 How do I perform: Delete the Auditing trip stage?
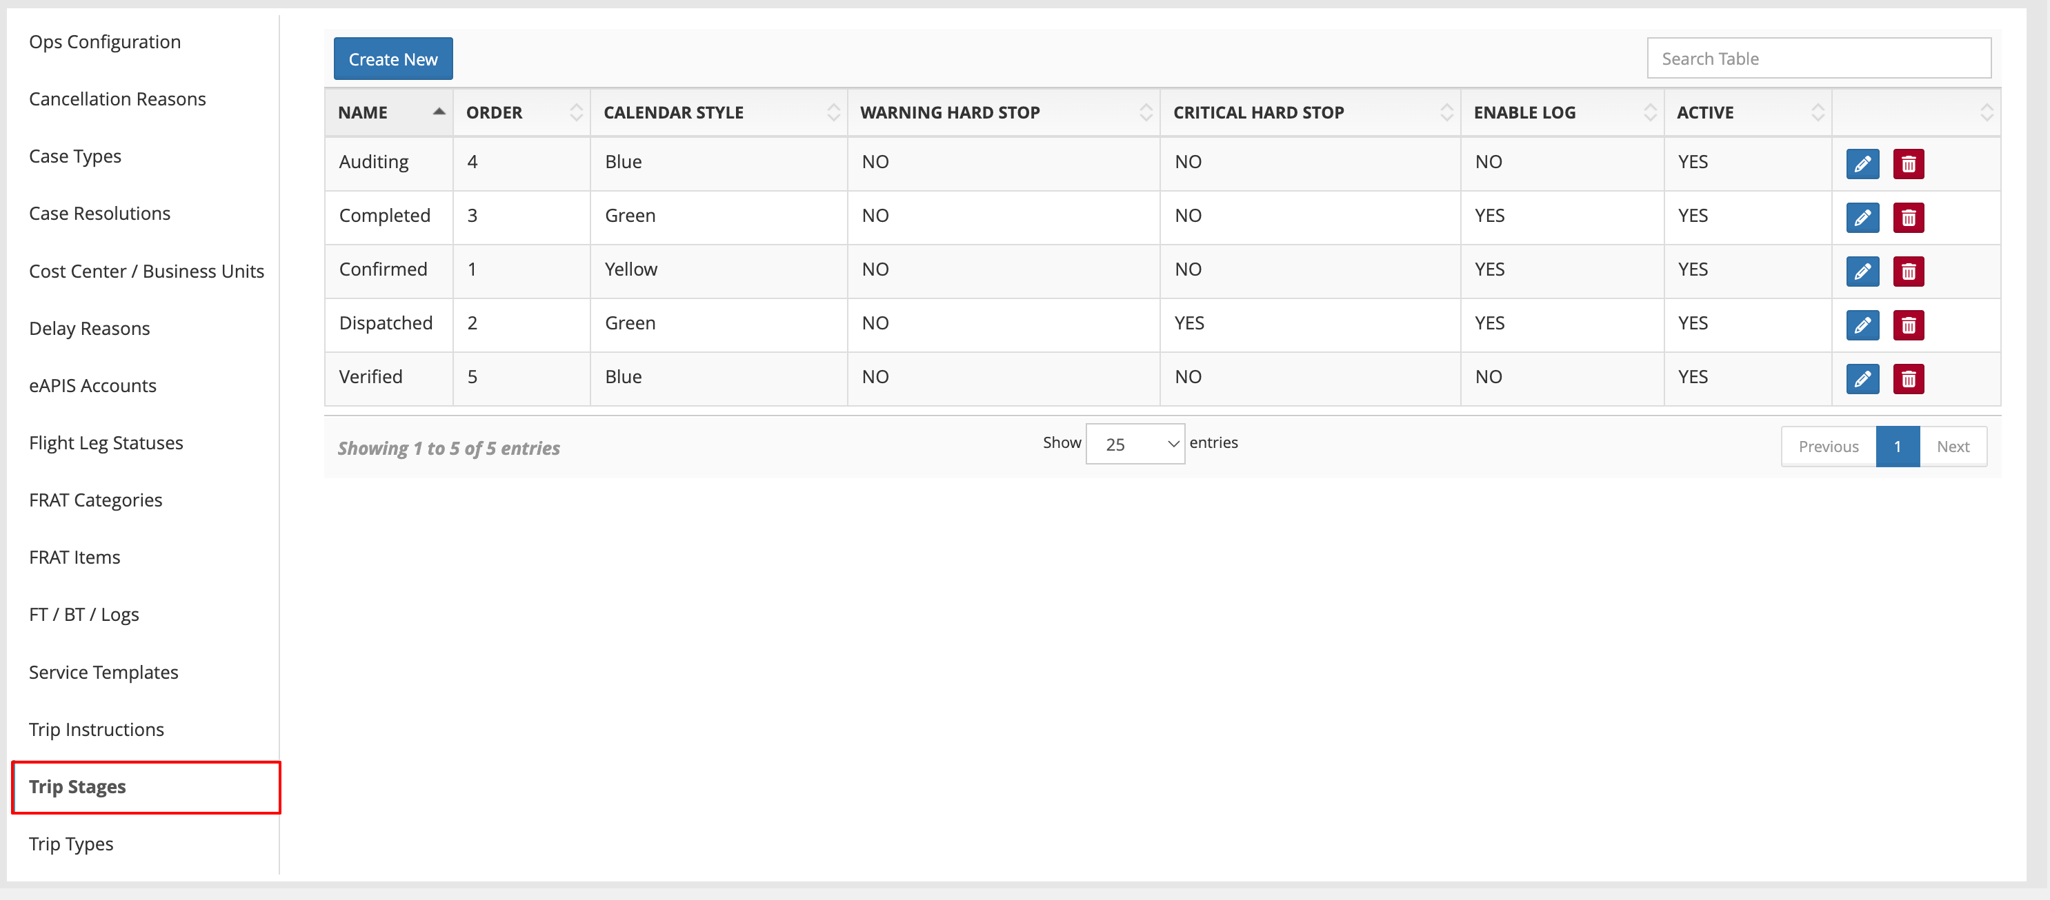click(x=1909, y=164)
